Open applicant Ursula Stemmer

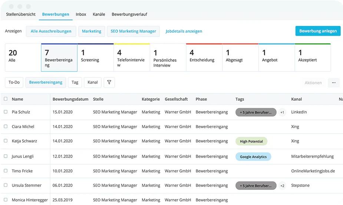click(26, 185)
